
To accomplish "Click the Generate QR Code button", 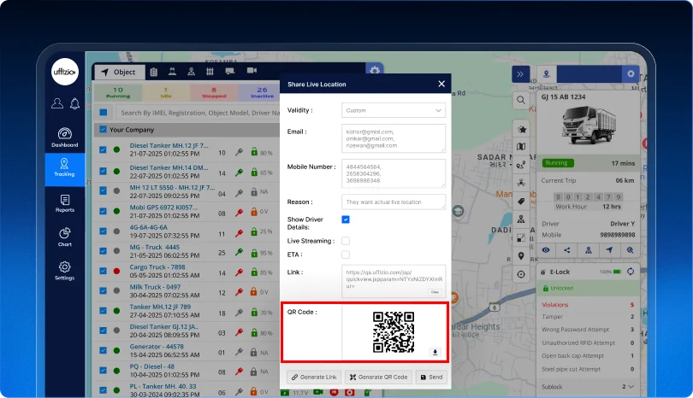I will coord(379,378).
